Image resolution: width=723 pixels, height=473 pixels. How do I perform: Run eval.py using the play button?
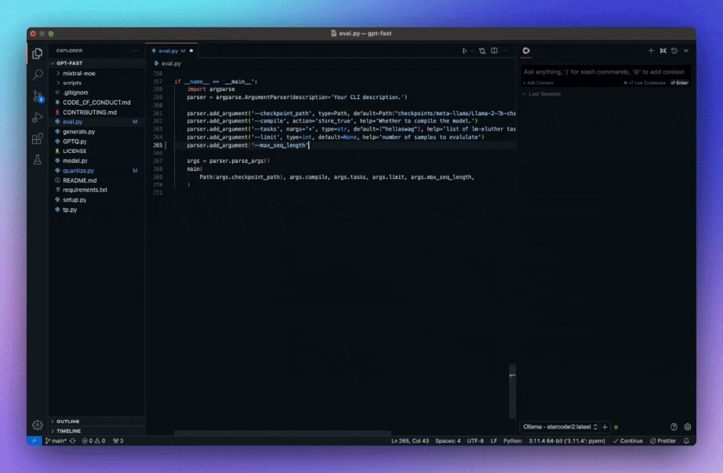(464, 50)
